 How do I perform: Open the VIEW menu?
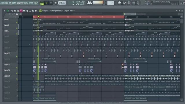(x=19, y=3)
